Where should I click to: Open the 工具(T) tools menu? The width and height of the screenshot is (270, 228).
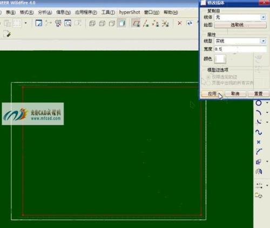(108, 12)
